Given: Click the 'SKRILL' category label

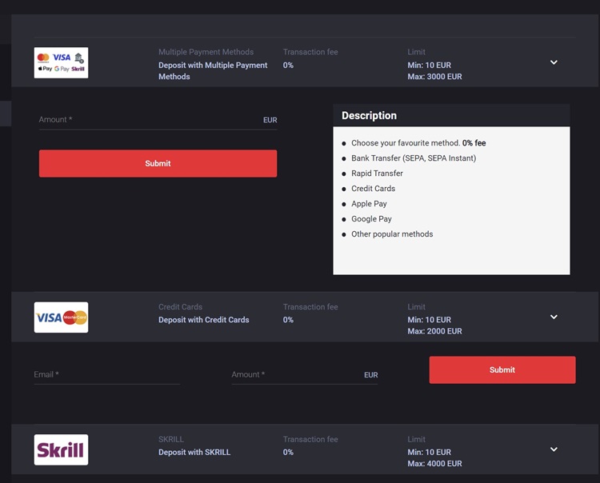Looking at the screenshot, I should point(171,439).
